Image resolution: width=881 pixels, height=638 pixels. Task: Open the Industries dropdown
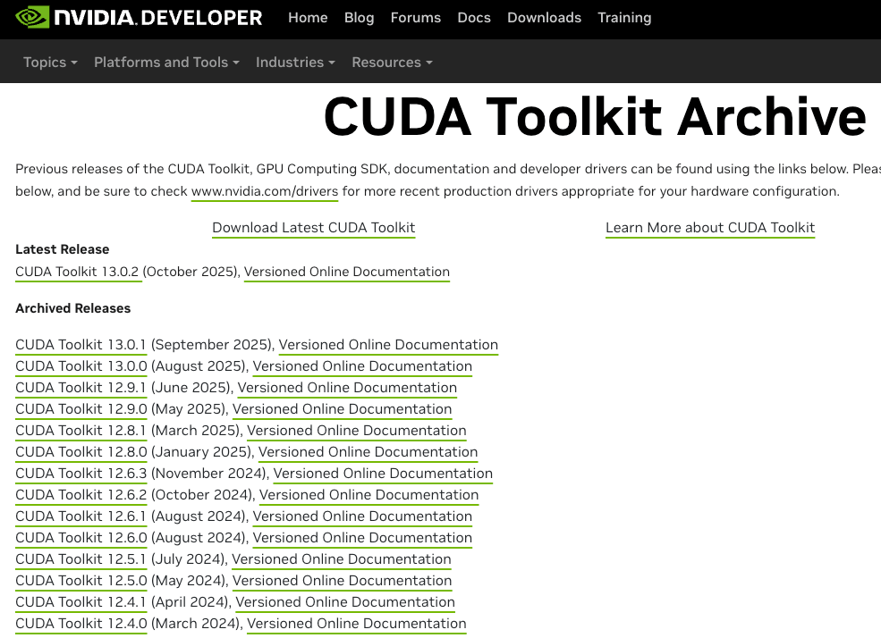(x=295, y=62)
